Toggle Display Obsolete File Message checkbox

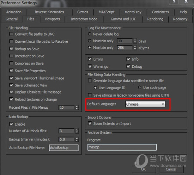pyautogui.click(x=11, y=92)
